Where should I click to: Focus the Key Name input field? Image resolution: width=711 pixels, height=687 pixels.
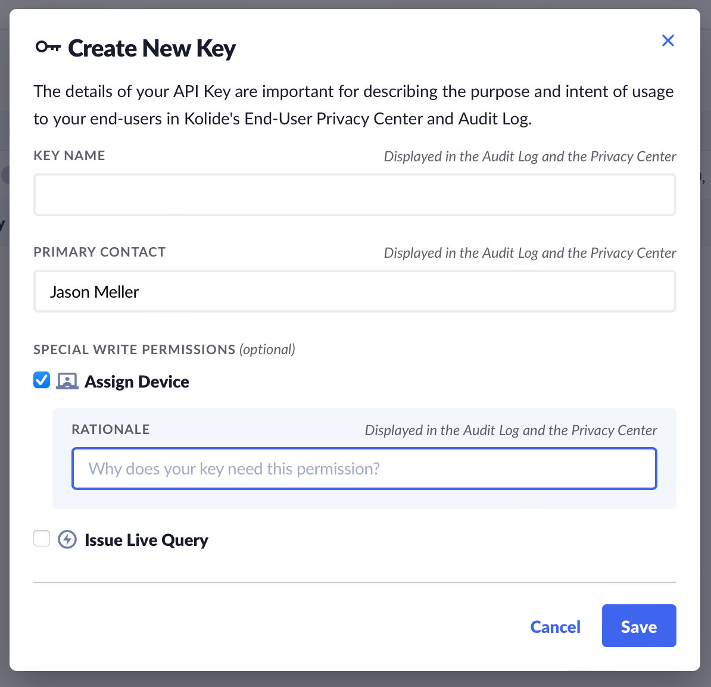(x=355, y=195)
